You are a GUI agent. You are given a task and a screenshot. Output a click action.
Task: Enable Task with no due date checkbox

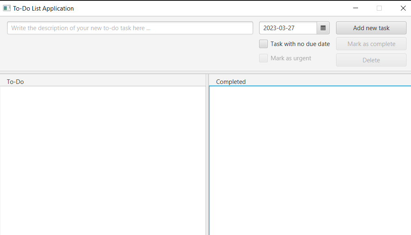click(264, 44)
